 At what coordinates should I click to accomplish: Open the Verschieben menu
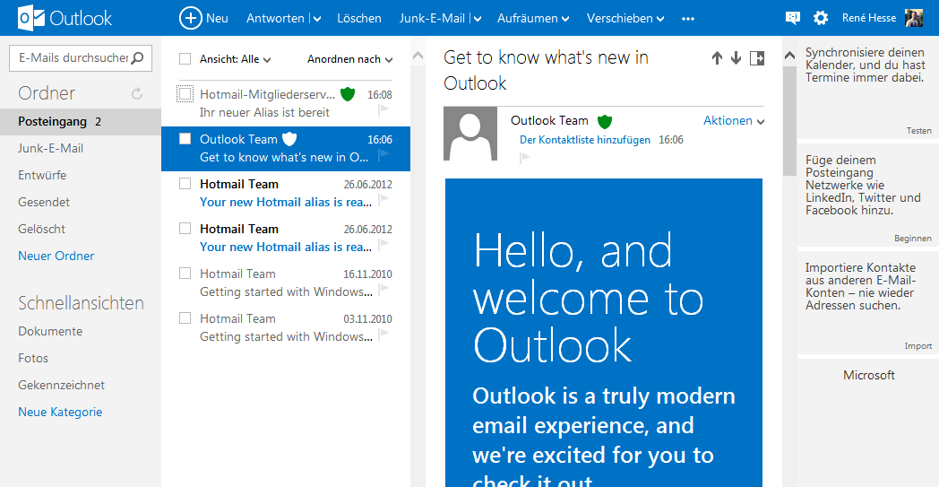click(625, 19)
